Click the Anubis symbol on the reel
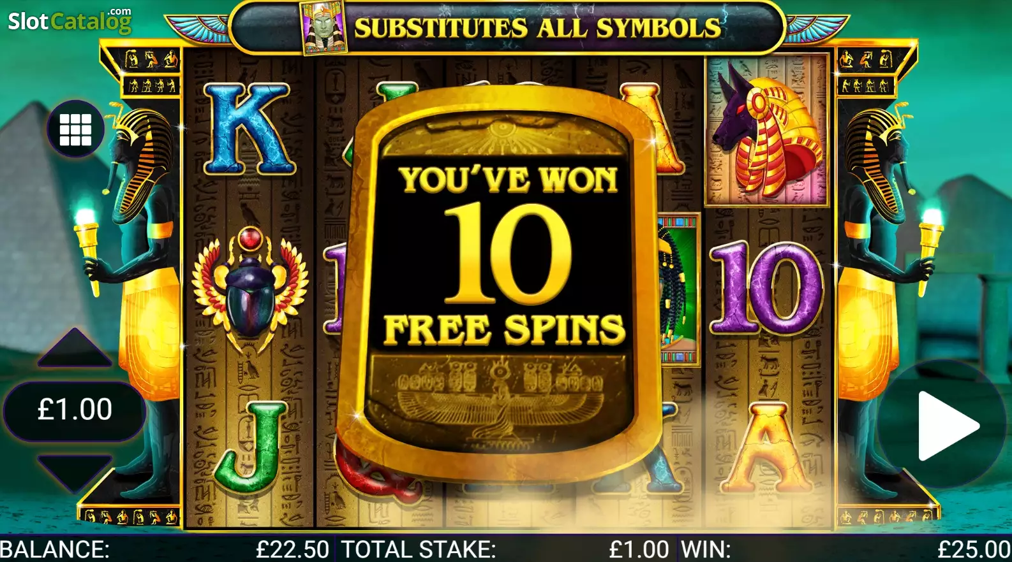The image size is (1012, 562). click(766, 131)
